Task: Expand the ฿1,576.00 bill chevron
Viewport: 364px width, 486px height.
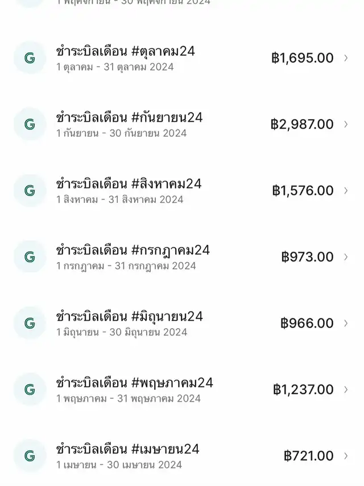Action: [x=346, y=190]
